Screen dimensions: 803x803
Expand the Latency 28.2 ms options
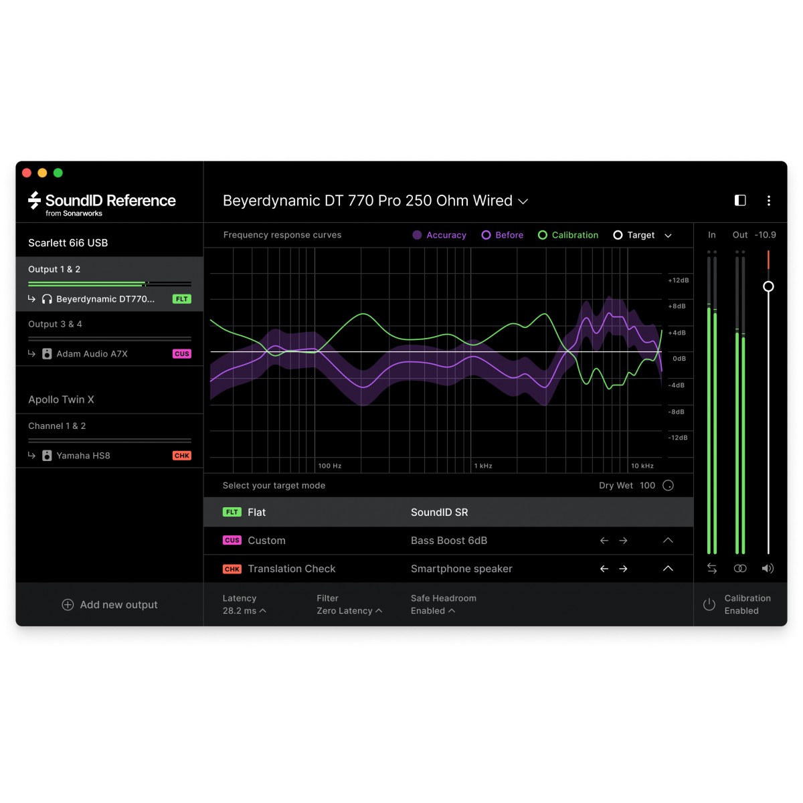[x=264, y=610]
